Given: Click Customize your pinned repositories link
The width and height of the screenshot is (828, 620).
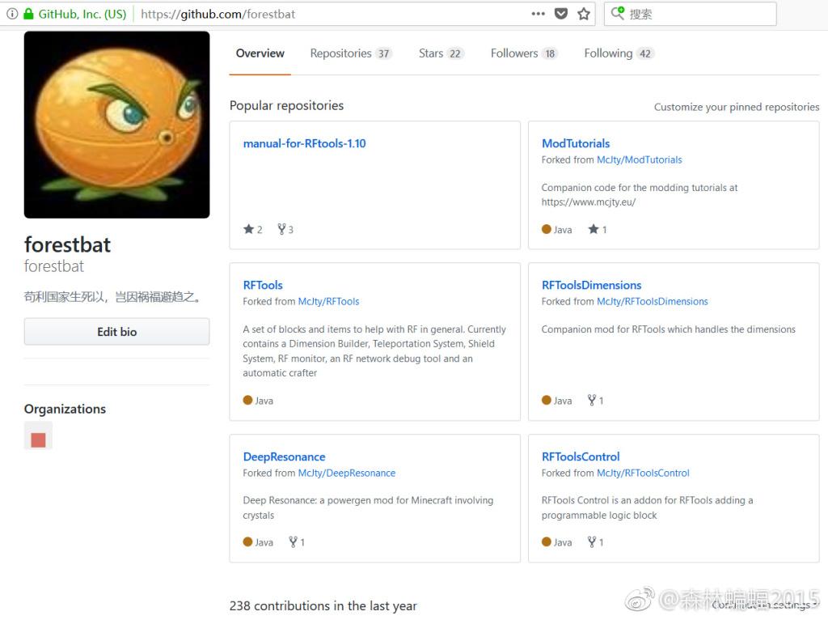Looking at the screenshot, I should [737, 107].
